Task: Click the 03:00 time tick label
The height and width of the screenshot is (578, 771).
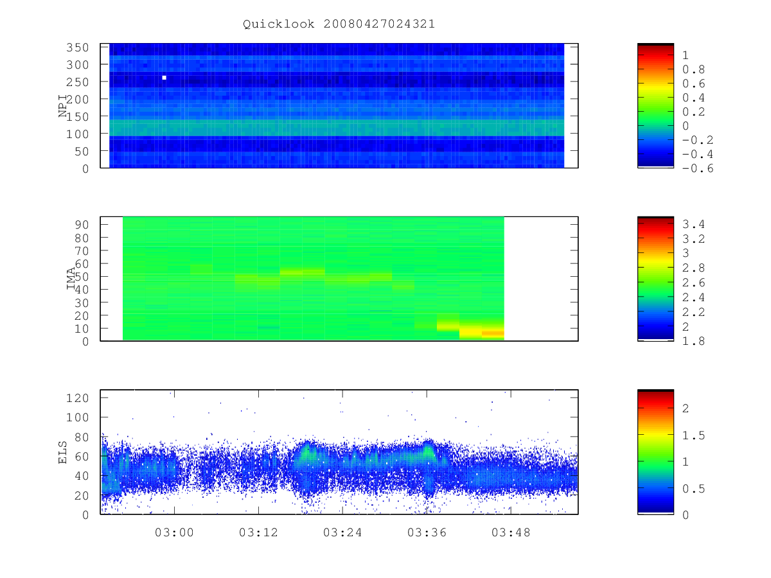Action: tap(174, 532)
